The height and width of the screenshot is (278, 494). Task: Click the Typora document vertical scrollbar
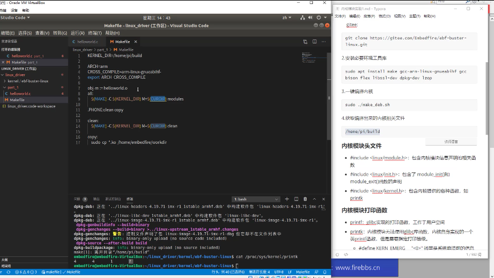(x=487, y=98)
